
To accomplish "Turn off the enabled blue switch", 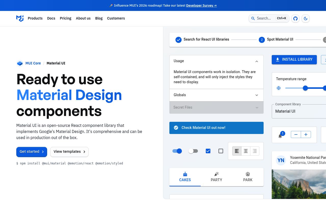I will point(177,151).
